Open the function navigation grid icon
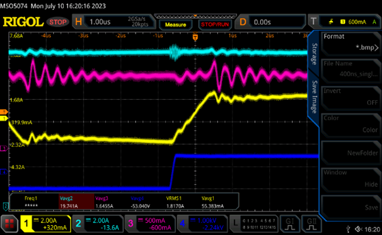Image resolution: width=382 pixels, height=235 pixels. (9, 223)
